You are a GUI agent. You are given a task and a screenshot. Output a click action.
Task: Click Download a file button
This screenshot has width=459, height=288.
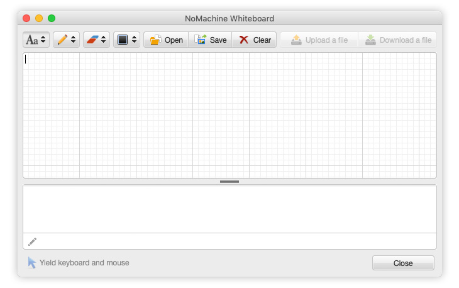(397, 40)
